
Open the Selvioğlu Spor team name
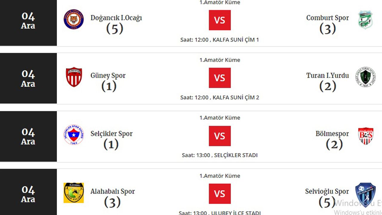(x=327, y=191)
